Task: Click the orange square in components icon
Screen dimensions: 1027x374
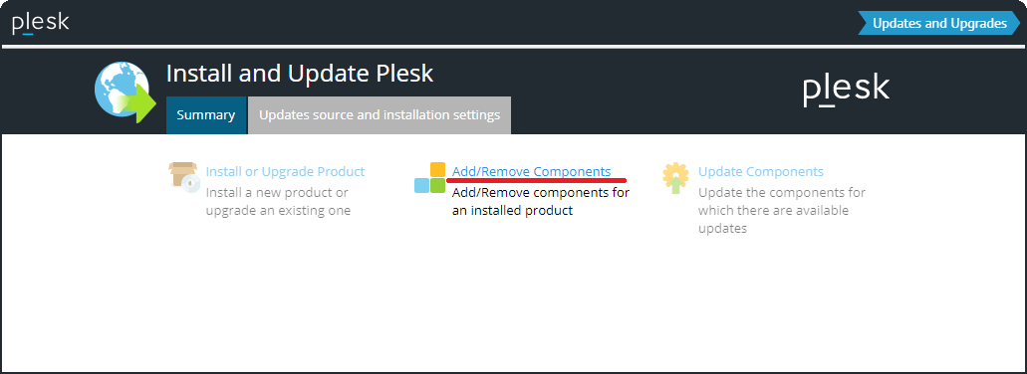Action: click(437, 169)
